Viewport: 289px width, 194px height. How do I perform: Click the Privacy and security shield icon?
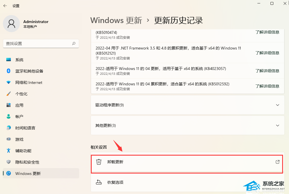(9, 162)
